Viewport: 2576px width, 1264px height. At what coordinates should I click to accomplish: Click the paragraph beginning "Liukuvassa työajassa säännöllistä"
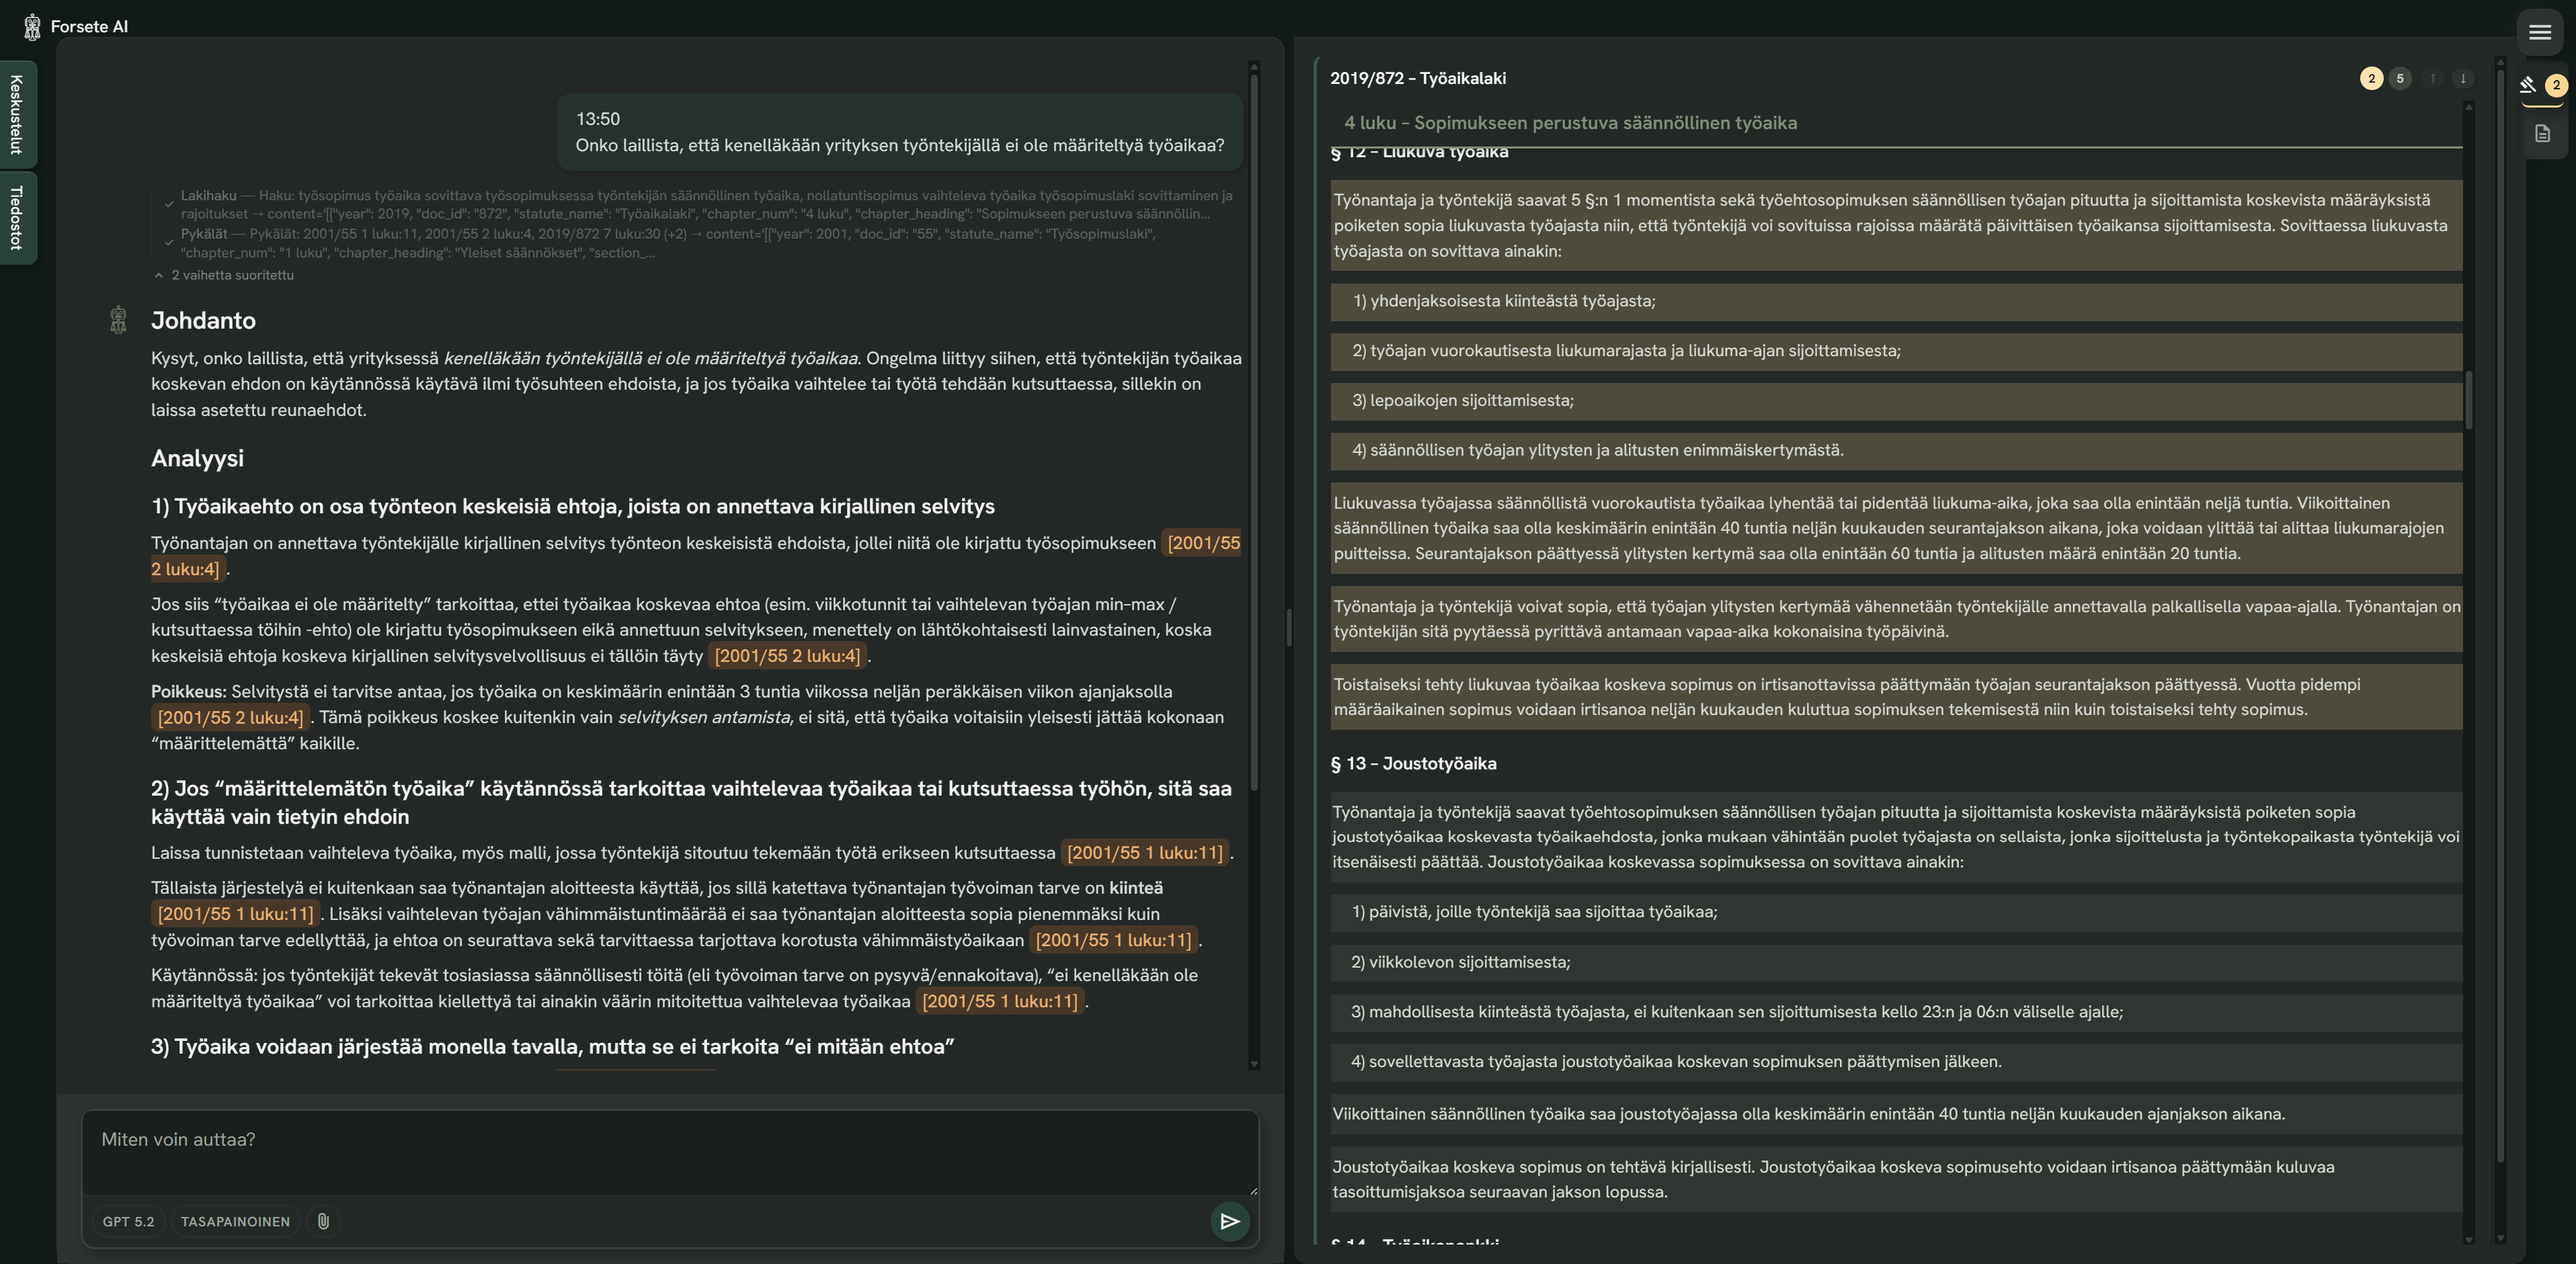click(x=1896, y=528)
